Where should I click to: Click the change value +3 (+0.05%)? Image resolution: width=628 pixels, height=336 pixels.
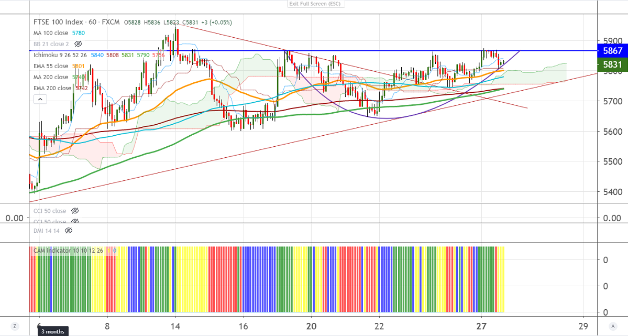tap(217, 23)
